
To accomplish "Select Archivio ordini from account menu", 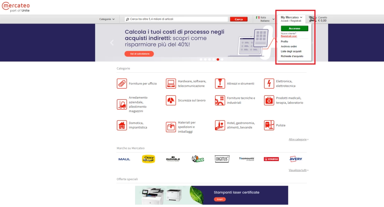I will [x=289, y=47].
